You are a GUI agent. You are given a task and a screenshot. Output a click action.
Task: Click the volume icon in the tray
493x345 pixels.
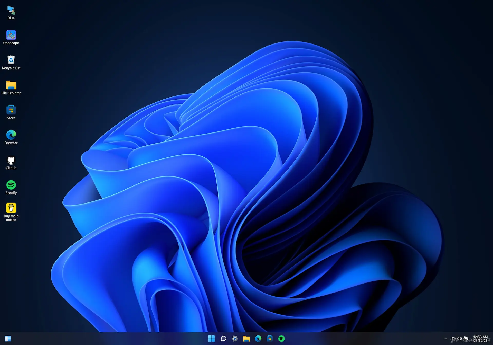click(x=460, y=339)
